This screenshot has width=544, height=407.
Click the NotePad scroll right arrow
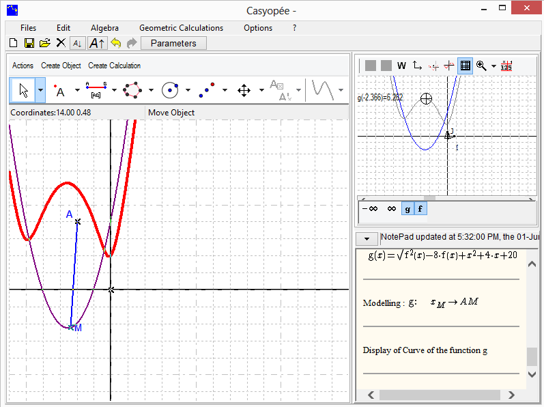pos(511,395)
